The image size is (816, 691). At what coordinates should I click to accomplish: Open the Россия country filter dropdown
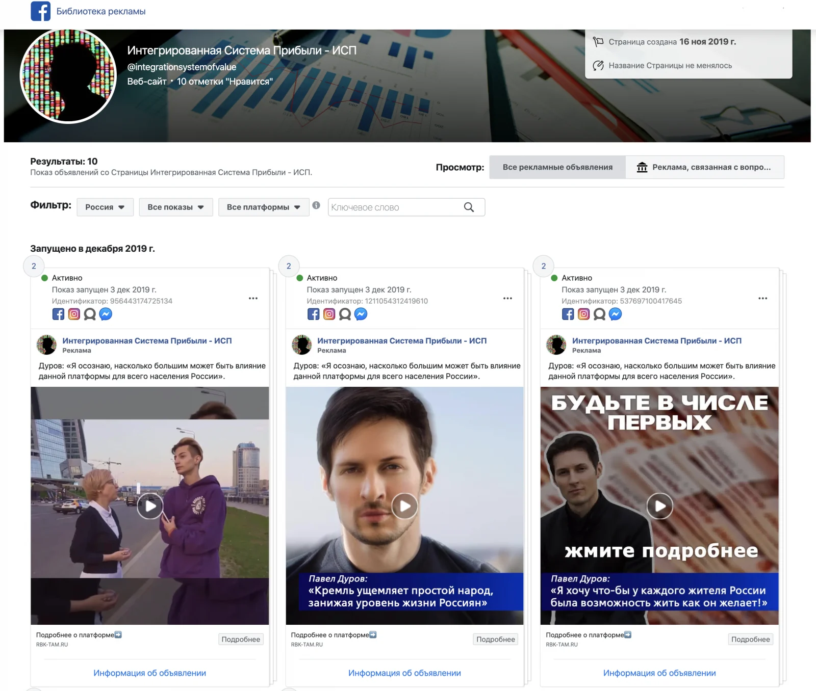coord(105,207)
